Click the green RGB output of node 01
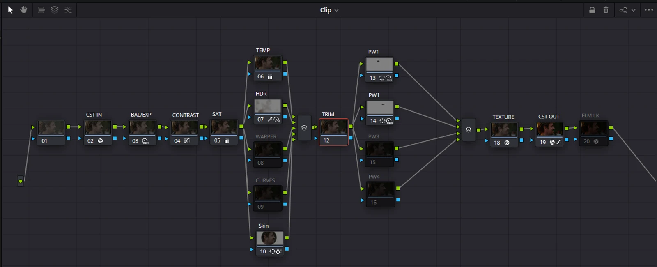 [x=68, y=127]
